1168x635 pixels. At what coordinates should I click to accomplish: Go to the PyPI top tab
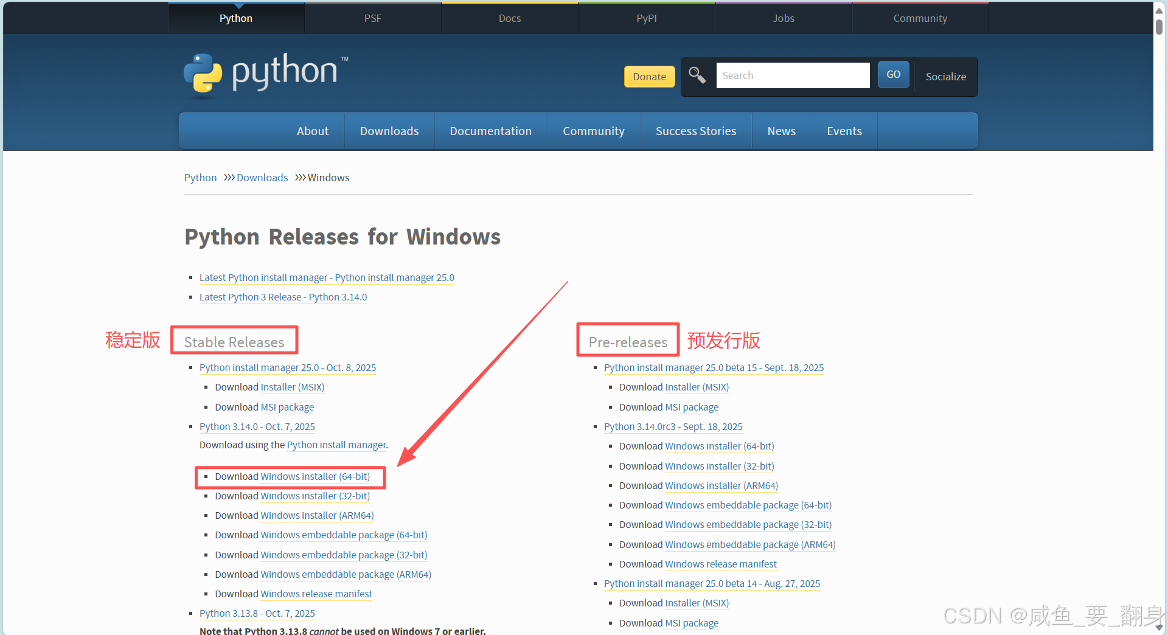pos(647,18)
